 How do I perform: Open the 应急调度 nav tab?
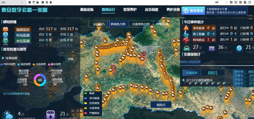click(152, 10)
